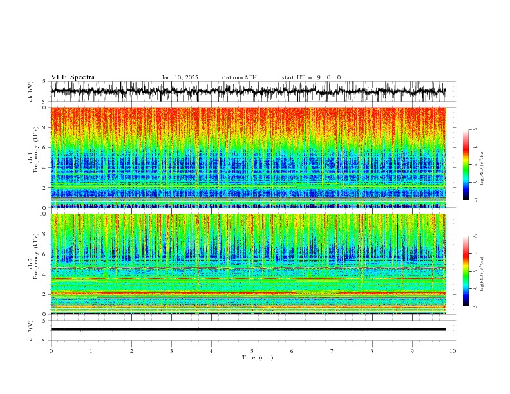Click the ch.1 spectrogram color scale bar

pyautogui.click(x=466, y=165)
